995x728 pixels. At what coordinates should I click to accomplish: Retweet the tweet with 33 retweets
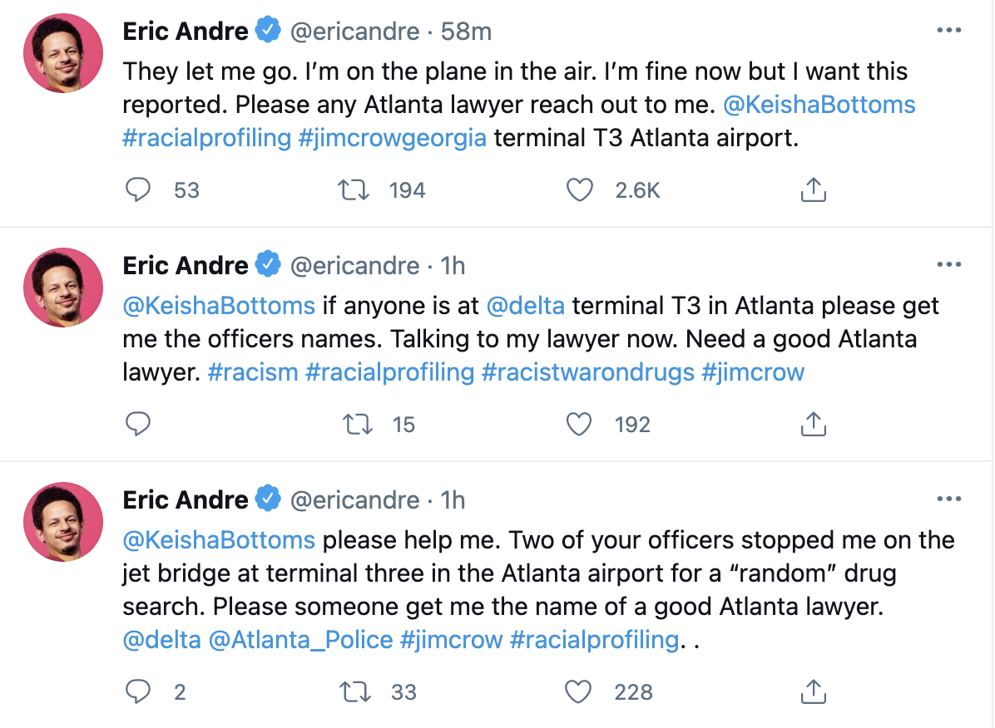click(356, 692)
